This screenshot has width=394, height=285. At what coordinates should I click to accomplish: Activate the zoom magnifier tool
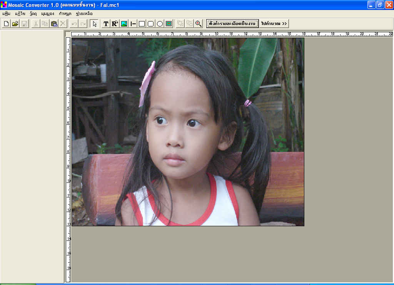[198, 24]
